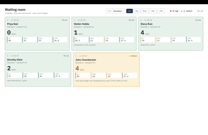Click the '5 patients' subtitle text
Viewport: 208px width, 135px height.
click(x=9, y=13)
